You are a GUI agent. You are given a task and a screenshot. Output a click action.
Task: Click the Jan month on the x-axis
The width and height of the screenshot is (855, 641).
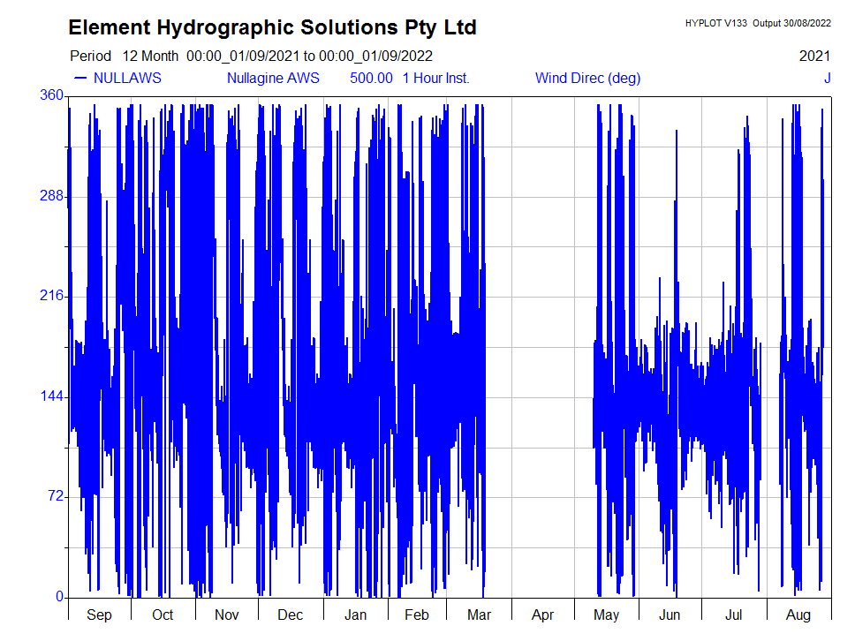point(355,615)
